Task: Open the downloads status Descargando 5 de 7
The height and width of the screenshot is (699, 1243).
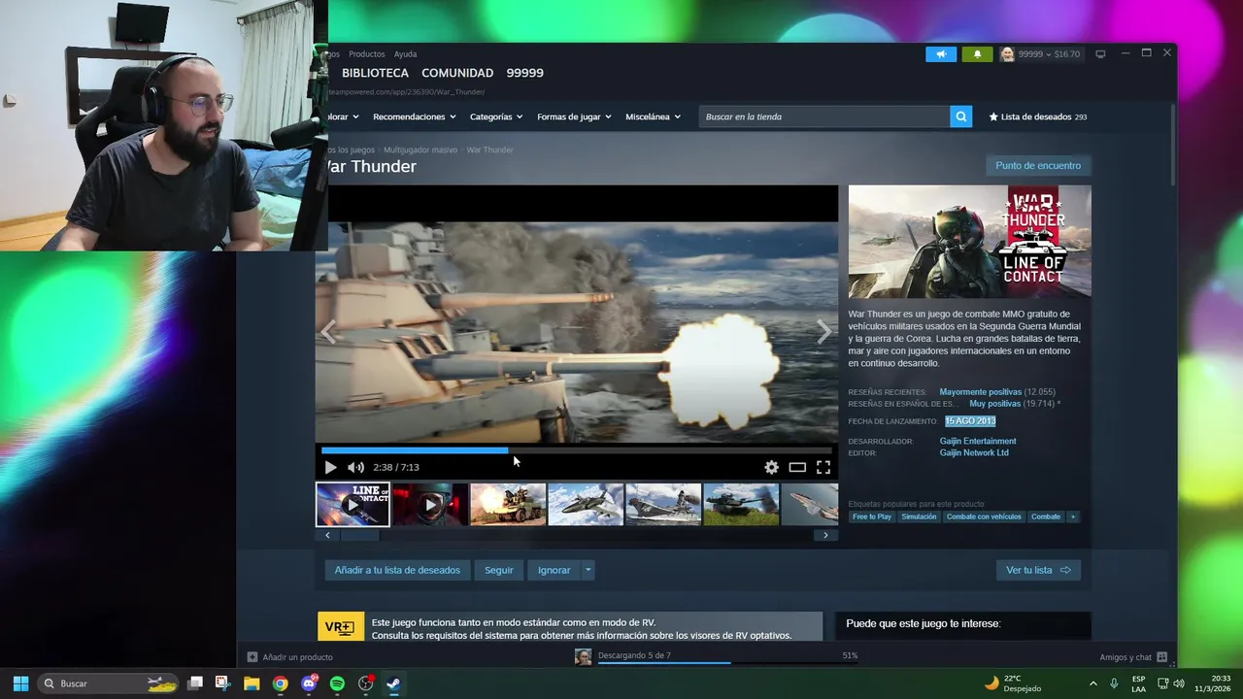Action: (634, 655)
